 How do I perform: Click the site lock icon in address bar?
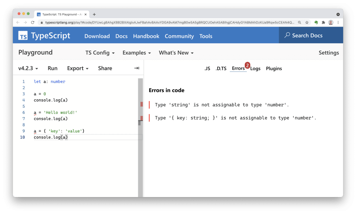pos(42,23)
